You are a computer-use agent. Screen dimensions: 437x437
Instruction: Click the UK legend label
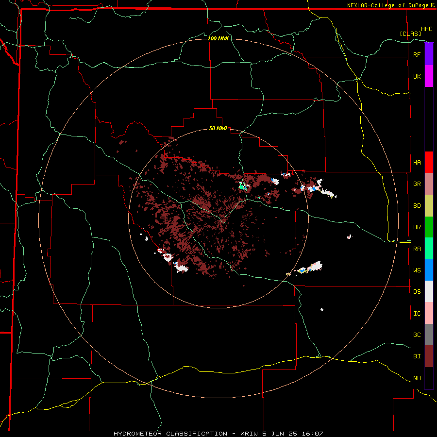tap(417, 76)
